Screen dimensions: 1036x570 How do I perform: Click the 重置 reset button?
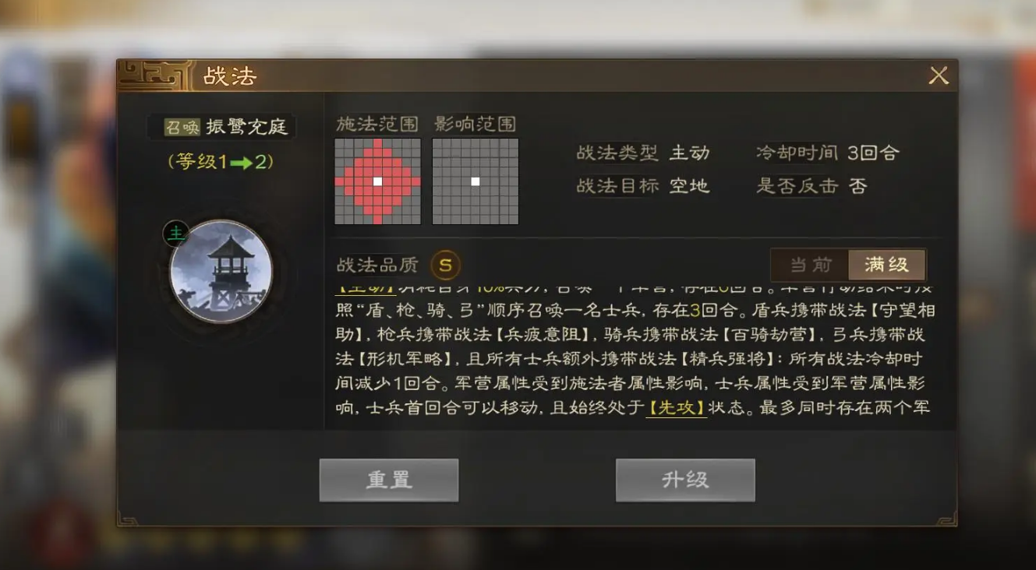[x=389, y=480]
